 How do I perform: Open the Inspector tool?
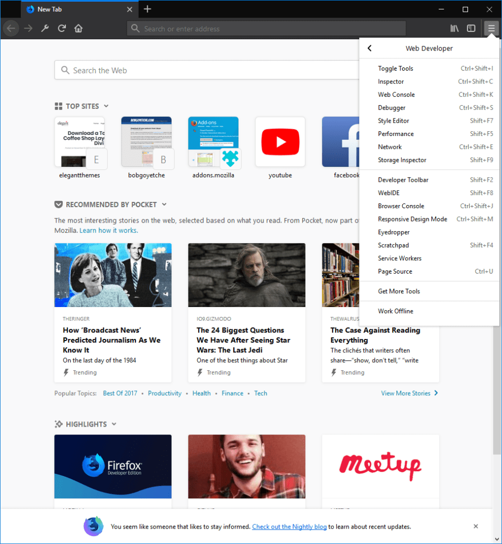pyautogui.click(x=391, y=81)
